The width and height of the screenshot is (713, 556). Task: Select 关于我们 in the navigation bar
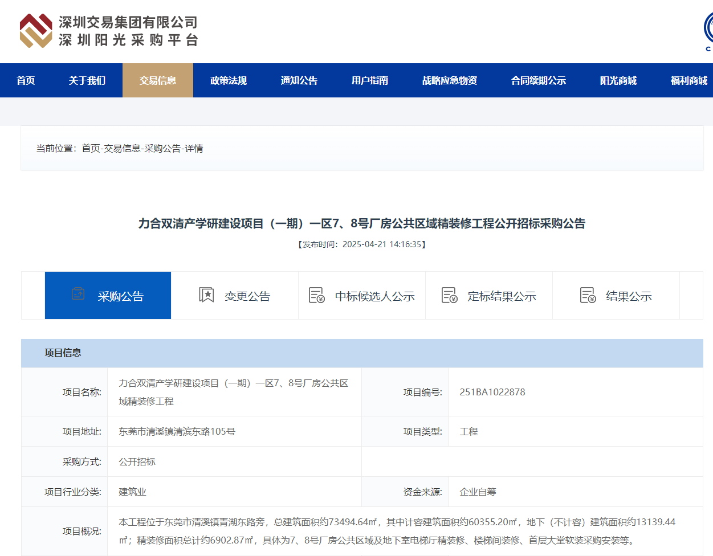pos(88,80)
